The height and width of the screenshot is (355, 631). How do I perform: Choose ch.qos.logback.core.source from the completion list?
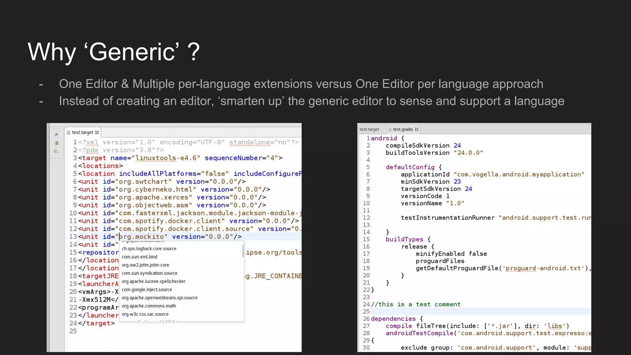(x=149, y=249)
